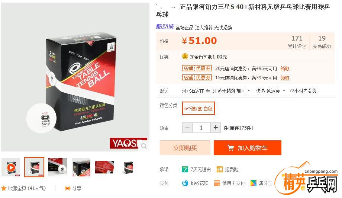Decrease quantity with the minus button
342x198 pixels.
pos(187,128)
